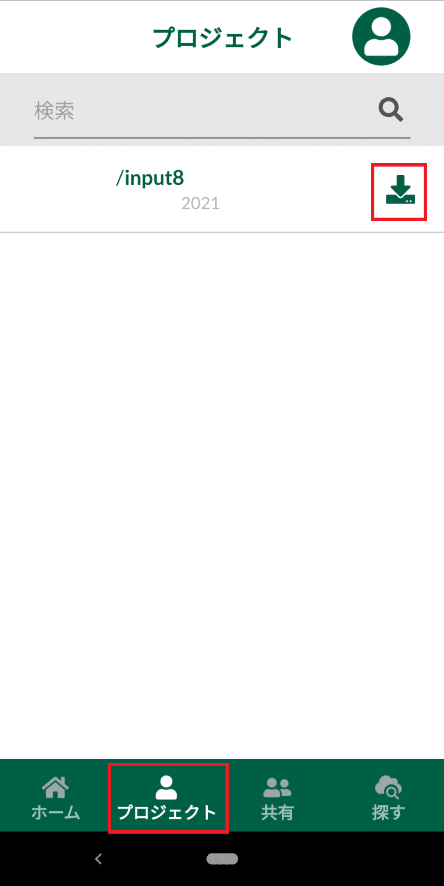Click the underline beneath the search field
Viewport: 444px width, 886px height.
click(x=222, y=138)
